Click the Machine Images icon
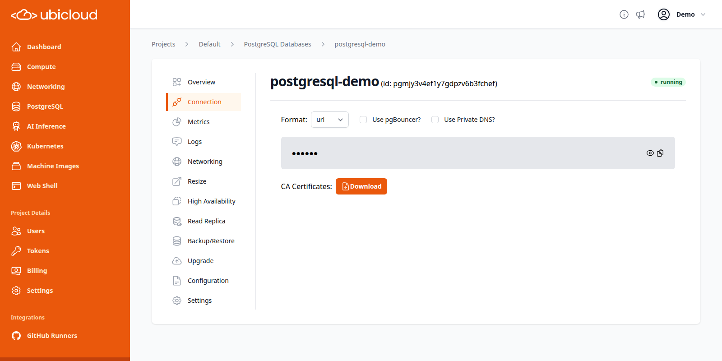Viewport: 722px width, 361px height. [16, 166]
